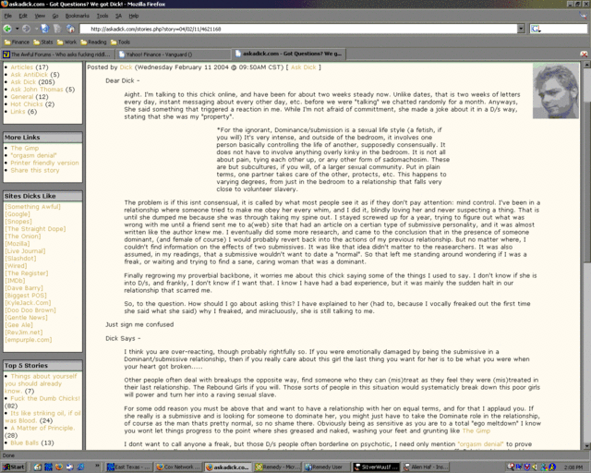Screen dimensions: 591x473
Task: Click the Stop loading icon
Action: click(x=57, y=29)
